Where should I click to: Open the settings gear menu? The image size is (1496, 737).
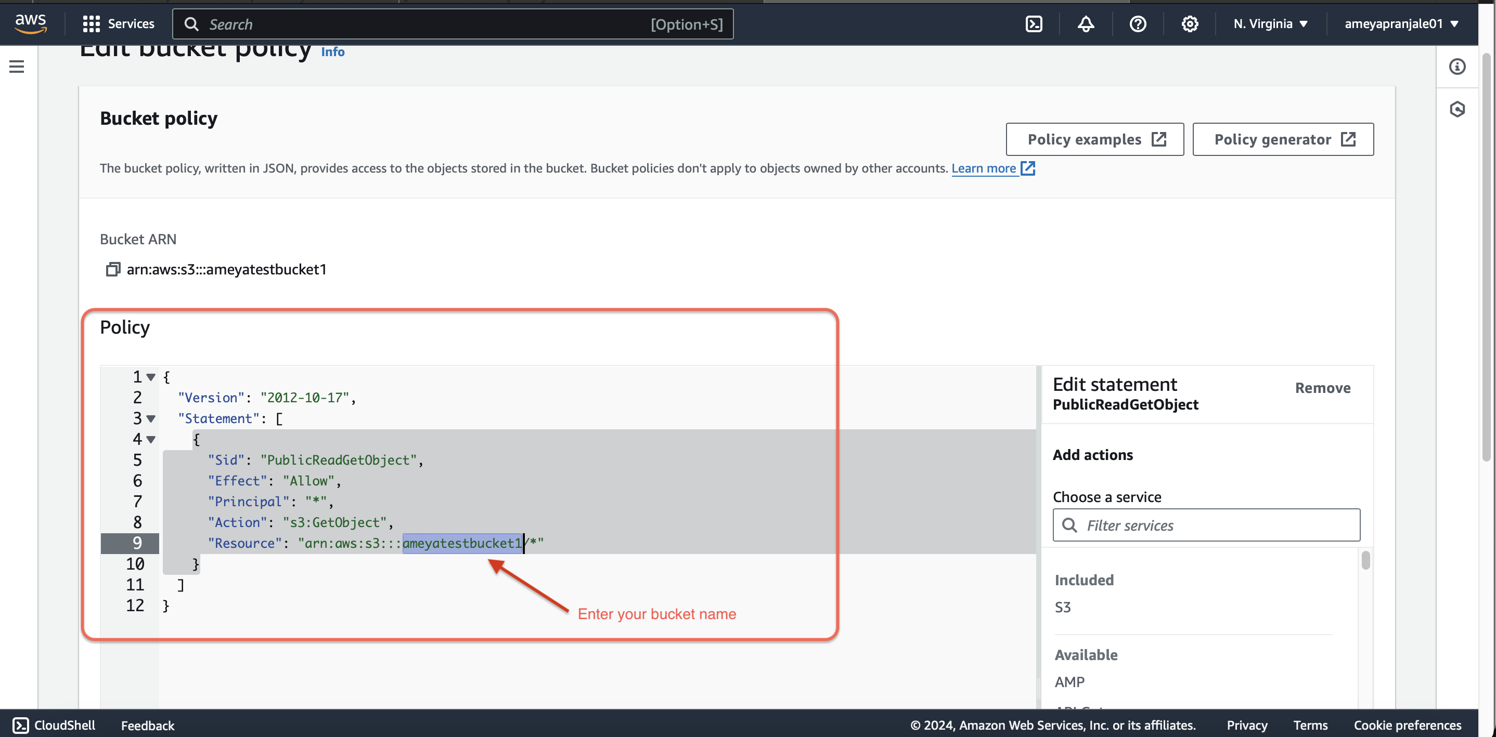coord(1190,24)
